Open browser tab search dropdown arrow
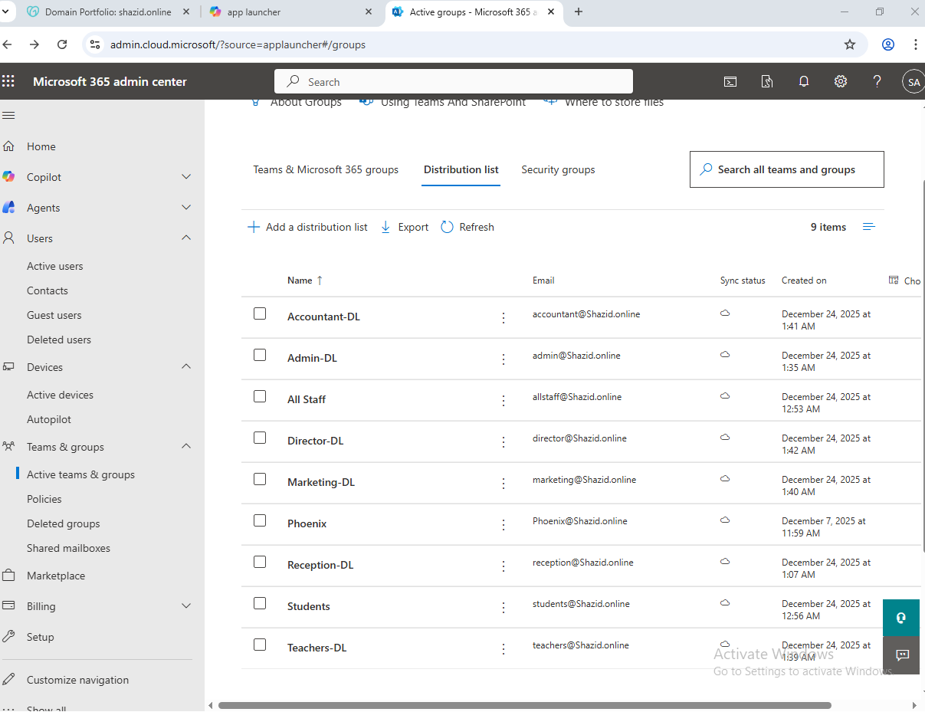 [x=7, y=11]
